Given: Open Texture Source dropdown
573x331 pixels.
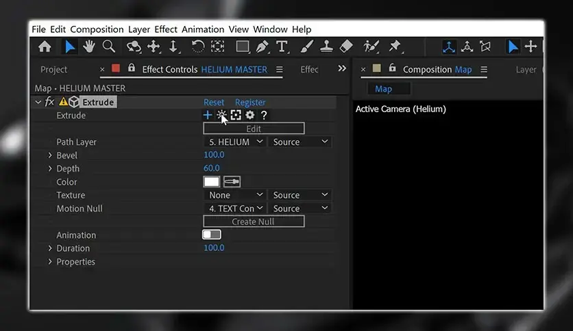Looking at the screenshot, I should pyautogui.click(x=300, y=195).
